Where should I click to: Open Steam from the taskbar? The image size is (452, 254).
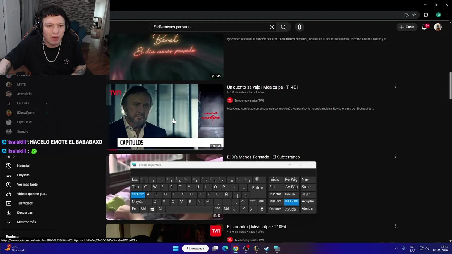click(267, 248)
